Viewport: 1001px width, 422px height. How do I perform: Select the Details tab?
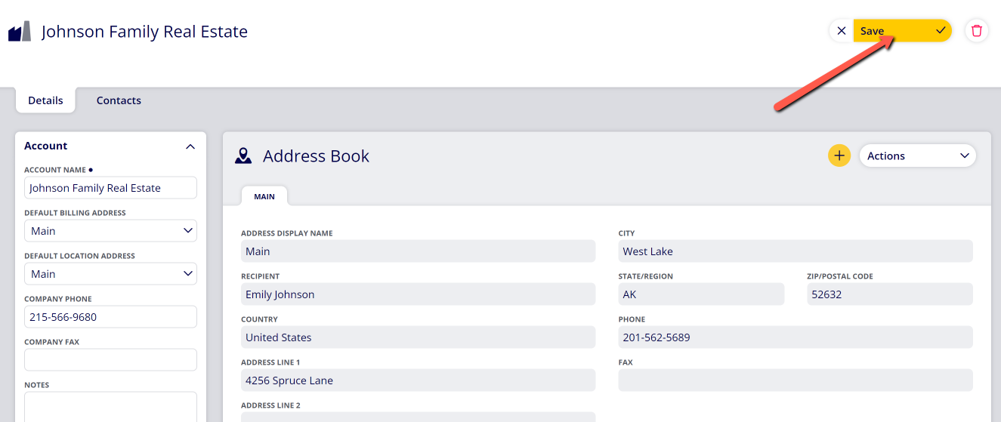45,100
